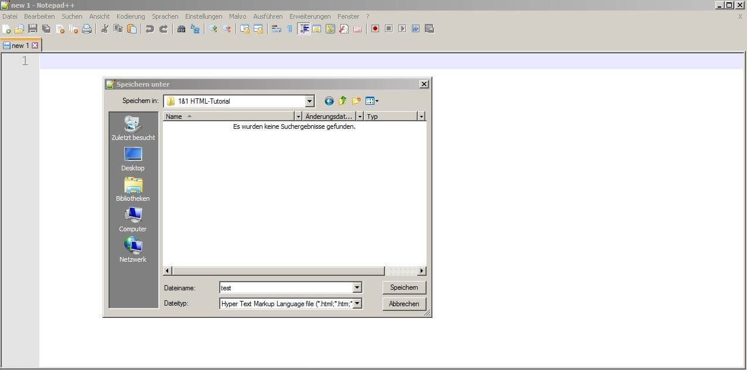
Task: Open the Suchen menu
Action: point(72,16)
